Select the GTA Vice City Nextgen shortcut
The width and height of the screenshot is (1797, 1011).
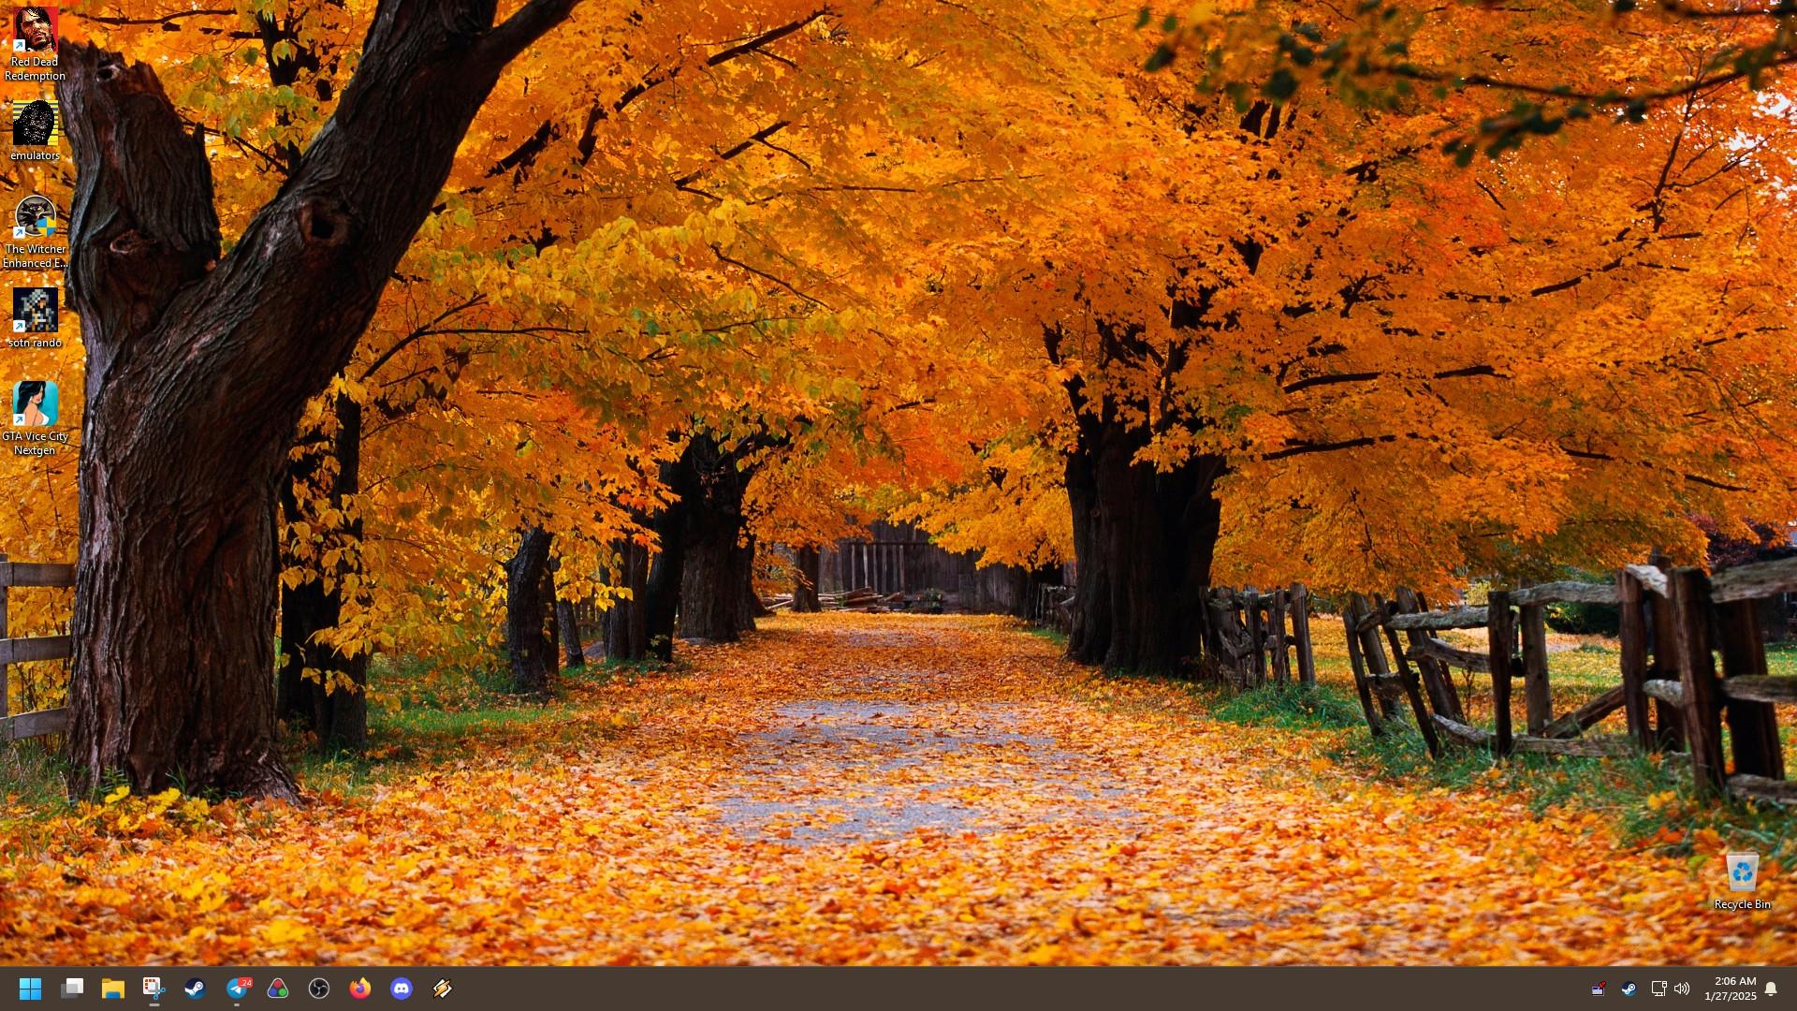click(x=35, y=418)
